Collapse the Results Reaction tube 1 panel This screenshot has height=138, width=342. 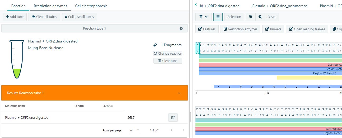[x=179, y=93]
